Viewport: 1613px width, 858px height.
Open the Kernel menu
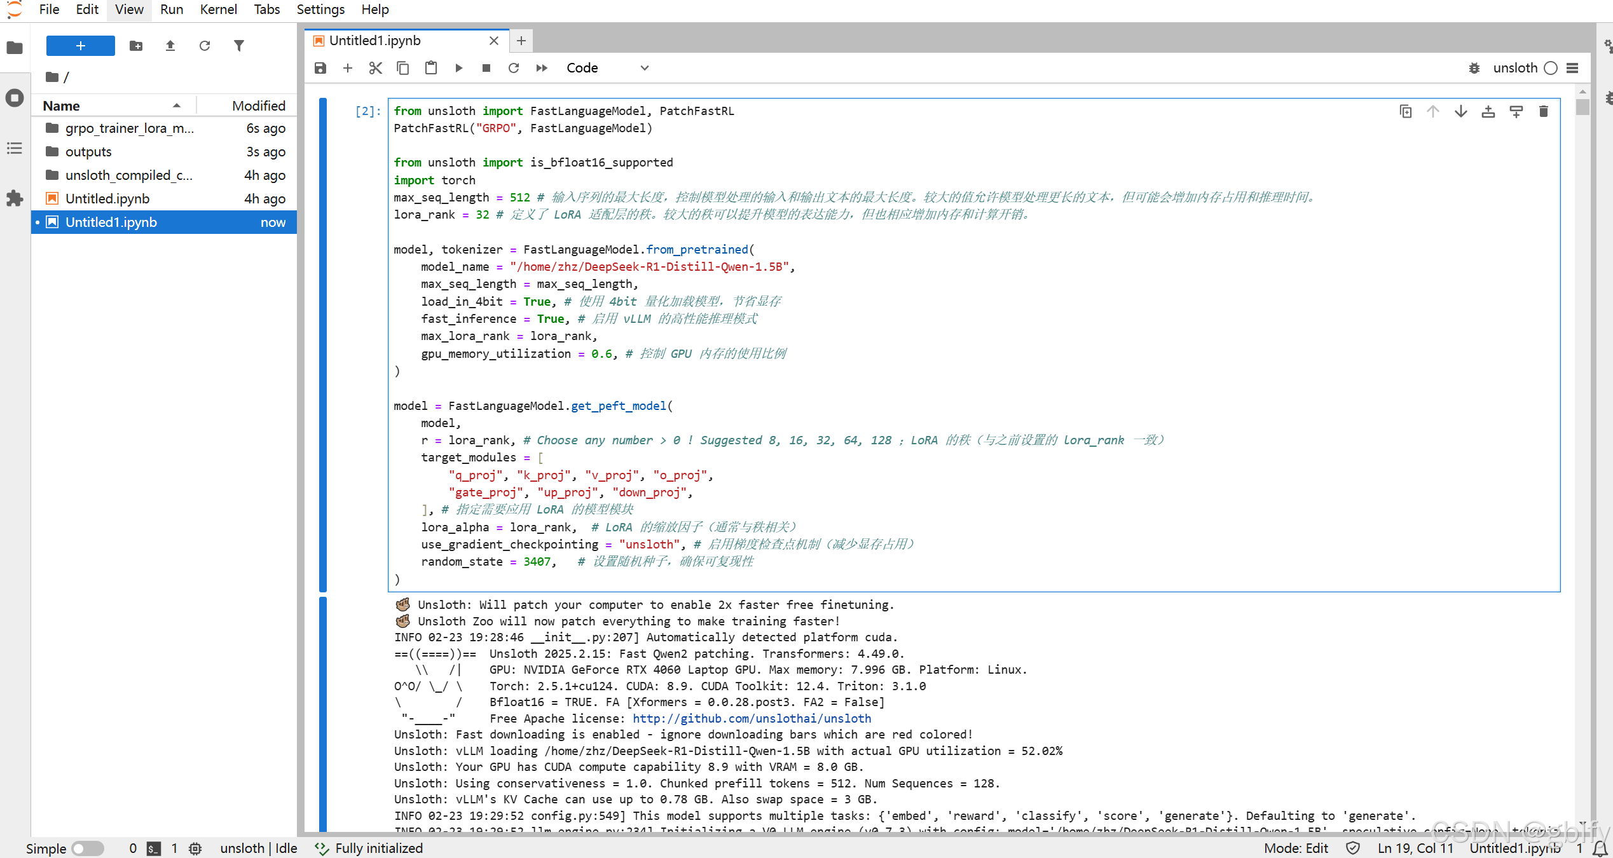(218, 10)
